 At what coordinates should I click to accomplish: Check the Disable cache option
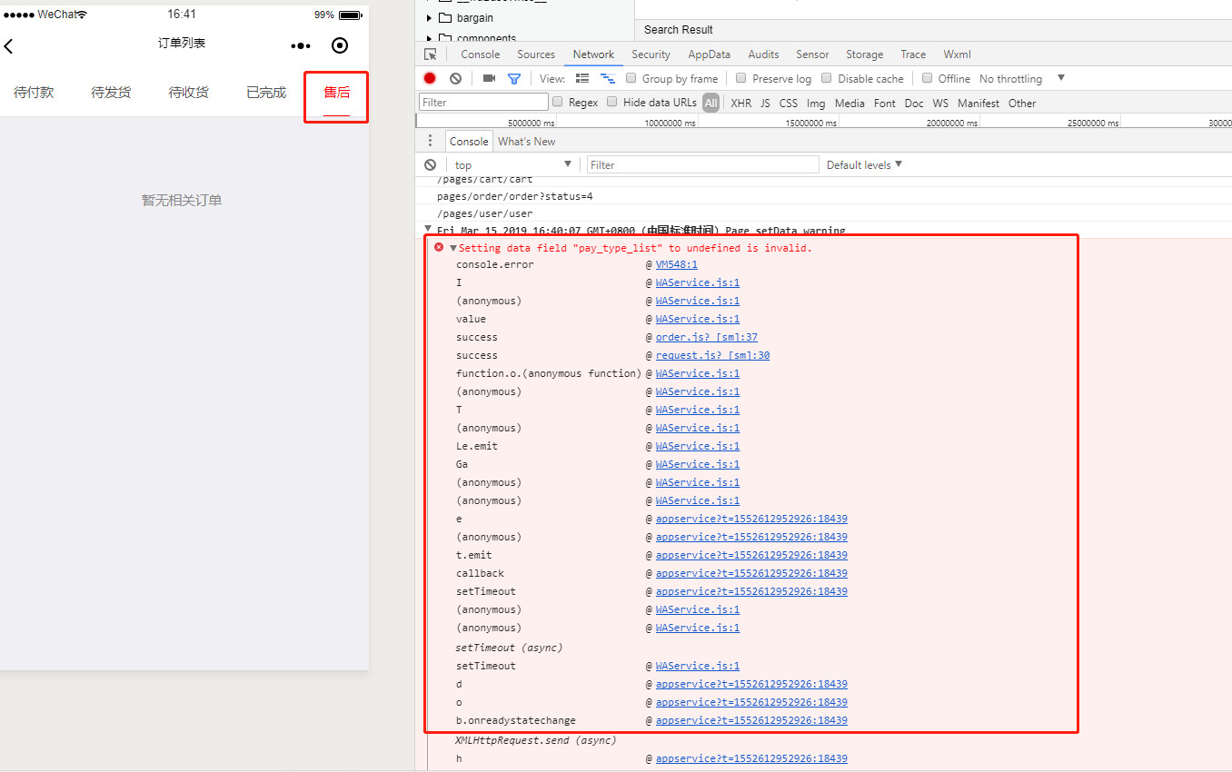point(827,79)
